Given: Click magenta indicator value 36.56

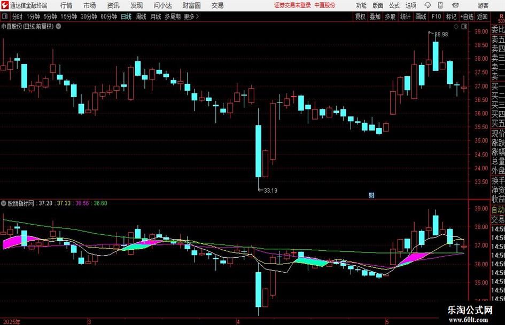Looking at the screenshot, I should click(x=82, y=203).
